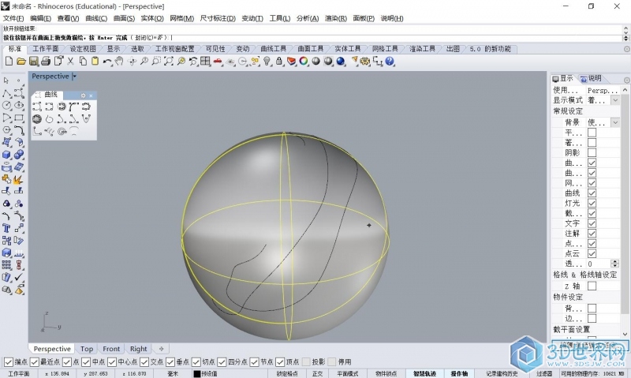Click the blue Help question mark icon
631x378 pixels.
390,62
